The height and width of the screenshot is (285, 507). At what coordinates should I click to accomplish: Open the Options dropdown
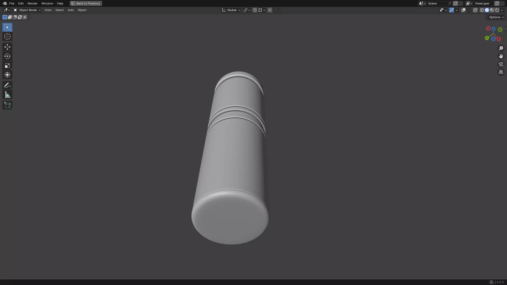click(496, 17)
